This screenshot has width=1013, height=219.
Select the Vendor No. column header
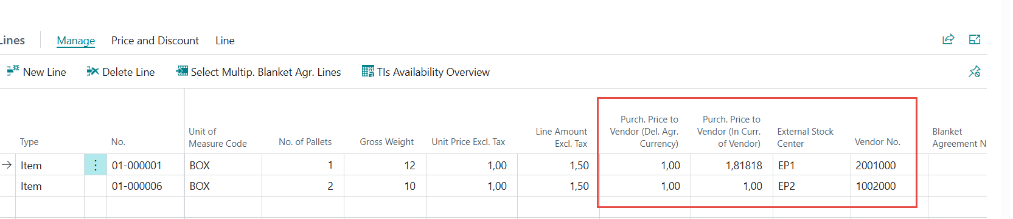tap(877, 142)
